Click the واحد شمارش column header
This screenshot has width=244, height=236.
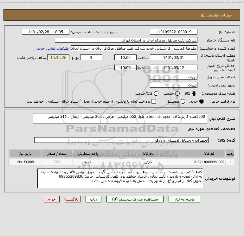pyautogui.click(x=88, y=154)
